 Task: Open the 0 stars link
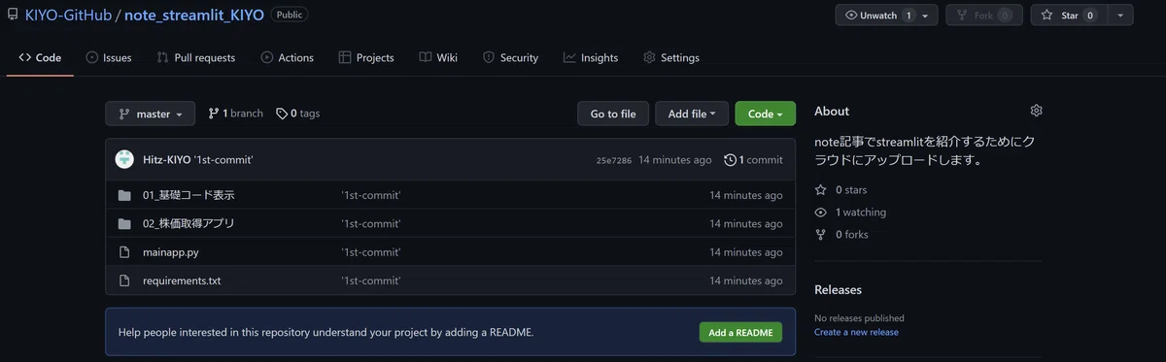pos(841,190)
